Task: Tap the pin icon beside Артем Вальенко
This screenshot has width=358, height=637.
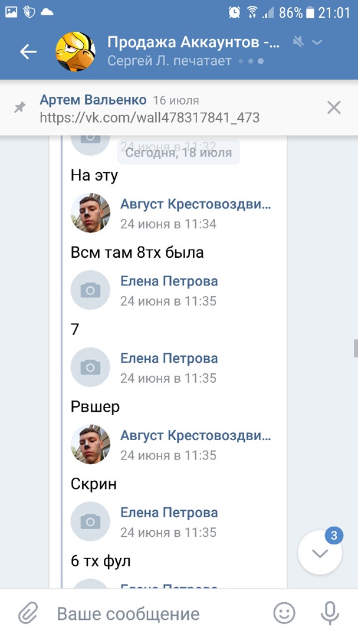Action: coord(21,107)
